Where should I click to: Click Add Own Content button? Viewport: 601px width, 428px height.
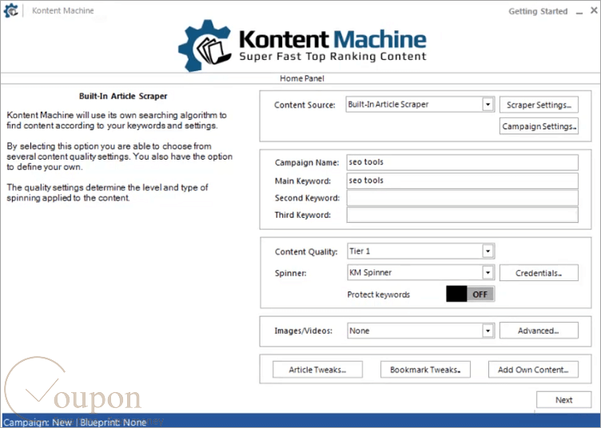[533, 370]
